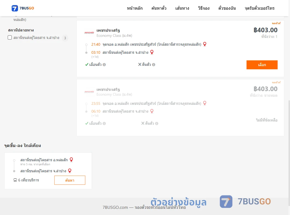The height and width of the screenshot is (215, 290).
Task: Open map pin beside สถานีขนส่งผู้โดยสาร อ.หล่มสัก
Action: point(71,160)
